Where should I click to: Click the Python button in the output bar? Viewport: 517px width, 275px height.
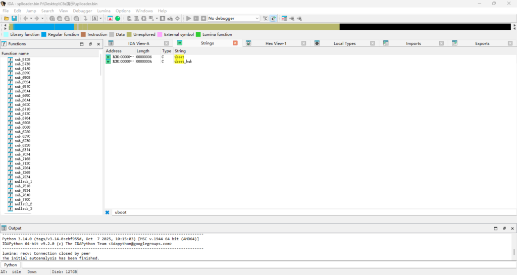[11, 265]
